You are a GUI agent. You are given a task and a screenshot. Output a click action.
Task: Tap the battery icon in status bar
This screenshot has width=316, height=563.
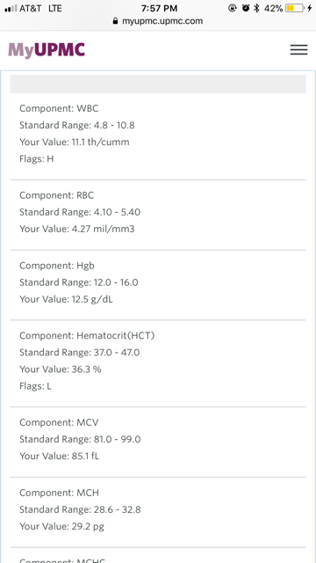pos(295,8)
